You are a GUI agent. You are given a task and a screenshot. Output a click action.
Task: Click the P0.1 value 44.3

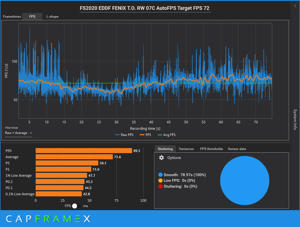(x=88, y=188)
